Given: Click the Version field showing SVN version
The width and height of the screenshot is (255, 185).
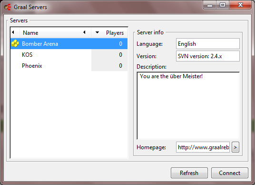Looking at the screenshot, I should pyautogui.click(x=208, y=56).
